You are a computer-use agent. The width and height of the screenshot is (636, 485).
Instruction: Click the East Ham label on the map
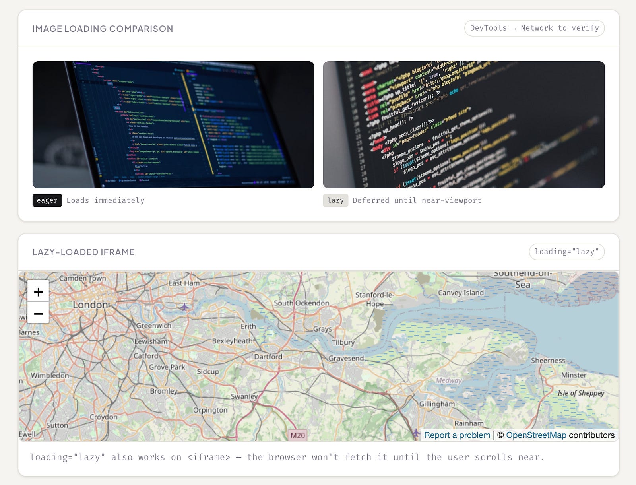[x=184, y=283]
